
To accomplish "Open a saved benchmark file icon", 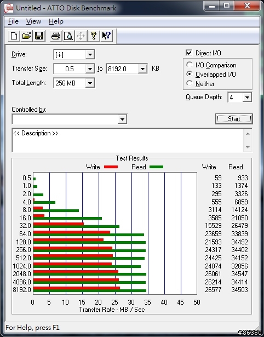I will pos(26,36).
